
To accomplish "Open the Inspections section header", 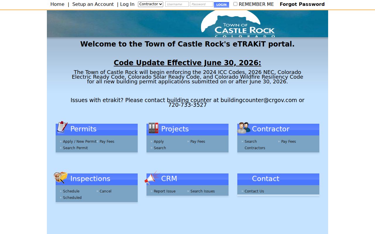I will (97, 179).
